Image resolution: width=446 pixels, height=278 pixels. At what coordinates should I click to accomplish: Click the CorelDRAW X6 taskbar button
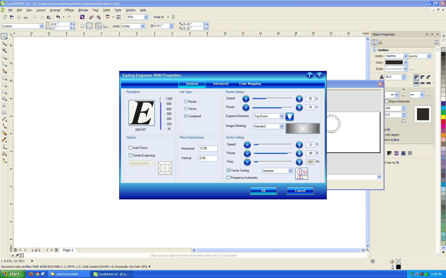click(112, 274)
